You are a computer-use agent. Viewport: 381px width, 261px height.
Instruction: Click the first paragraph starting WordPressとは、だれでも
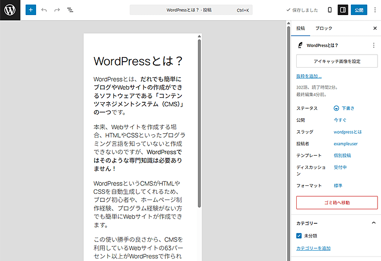pyautogui.click(x=138, y=96)
